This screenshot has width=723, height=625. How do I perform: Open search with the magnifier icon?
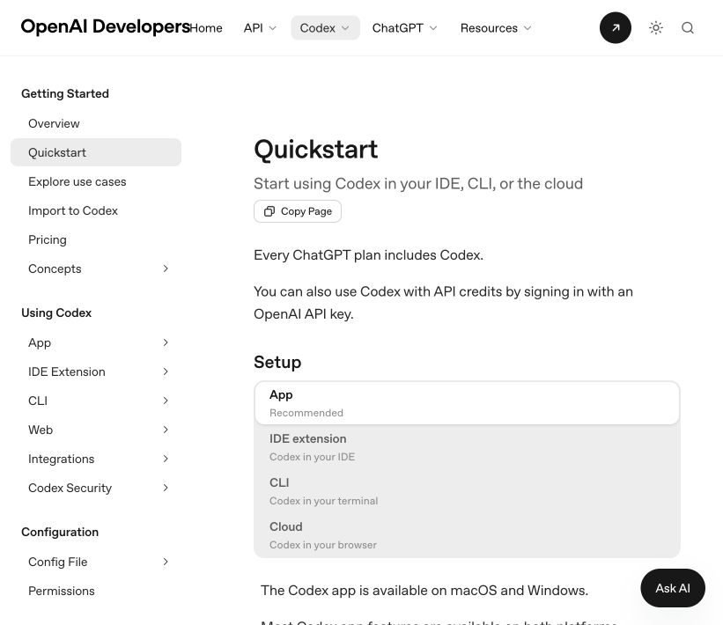coord(688,27)
